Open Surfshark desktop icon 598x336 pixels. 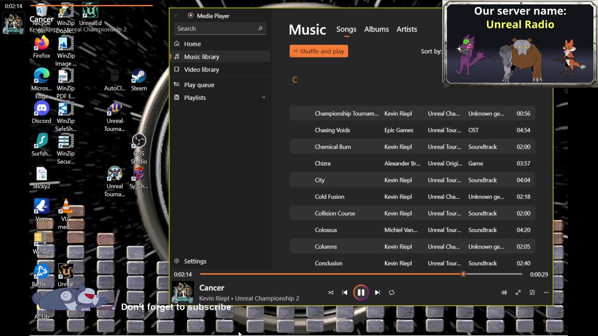[x=42, y=146]
